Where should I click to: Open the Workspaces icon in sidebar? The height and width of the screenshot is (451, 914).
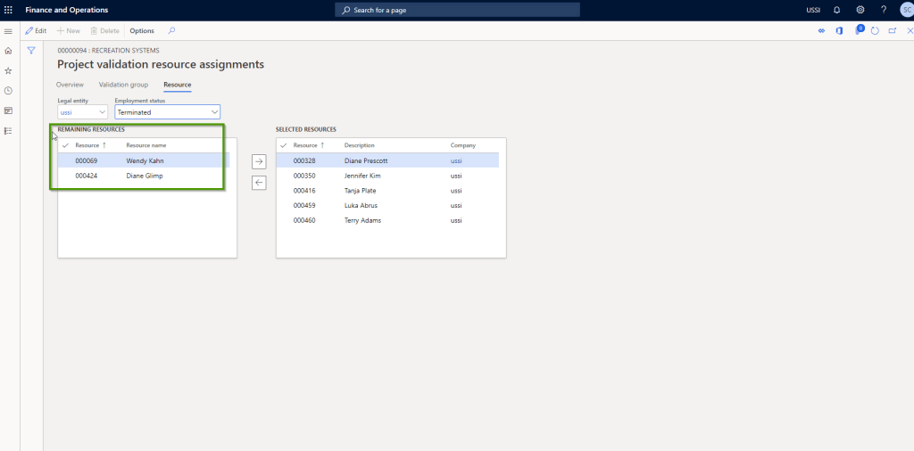coord(9,111)
